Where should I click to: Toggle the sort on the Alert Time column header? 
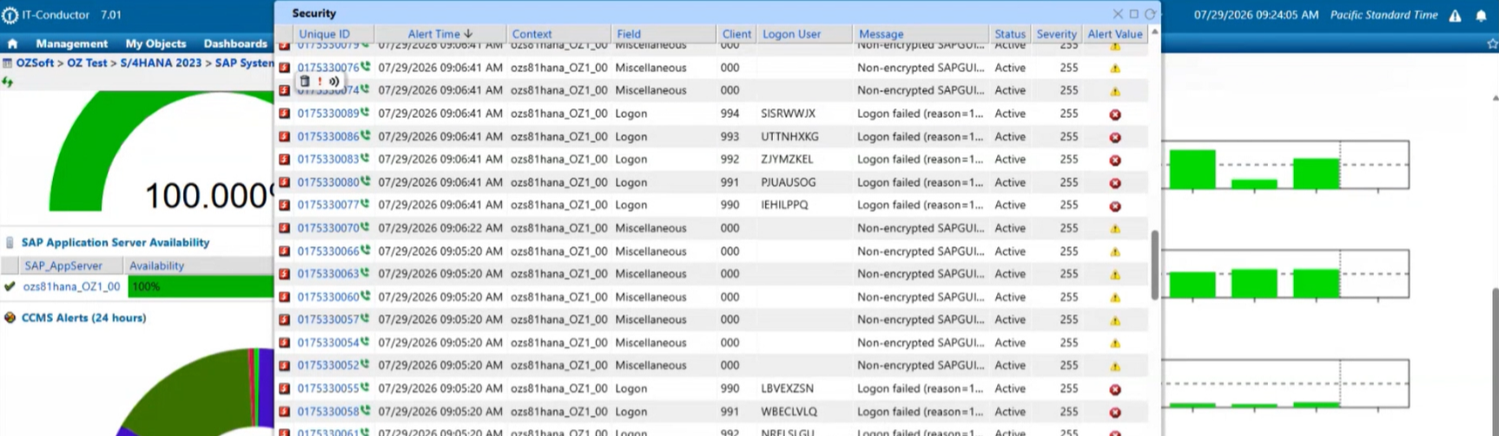tap(439, 34)
